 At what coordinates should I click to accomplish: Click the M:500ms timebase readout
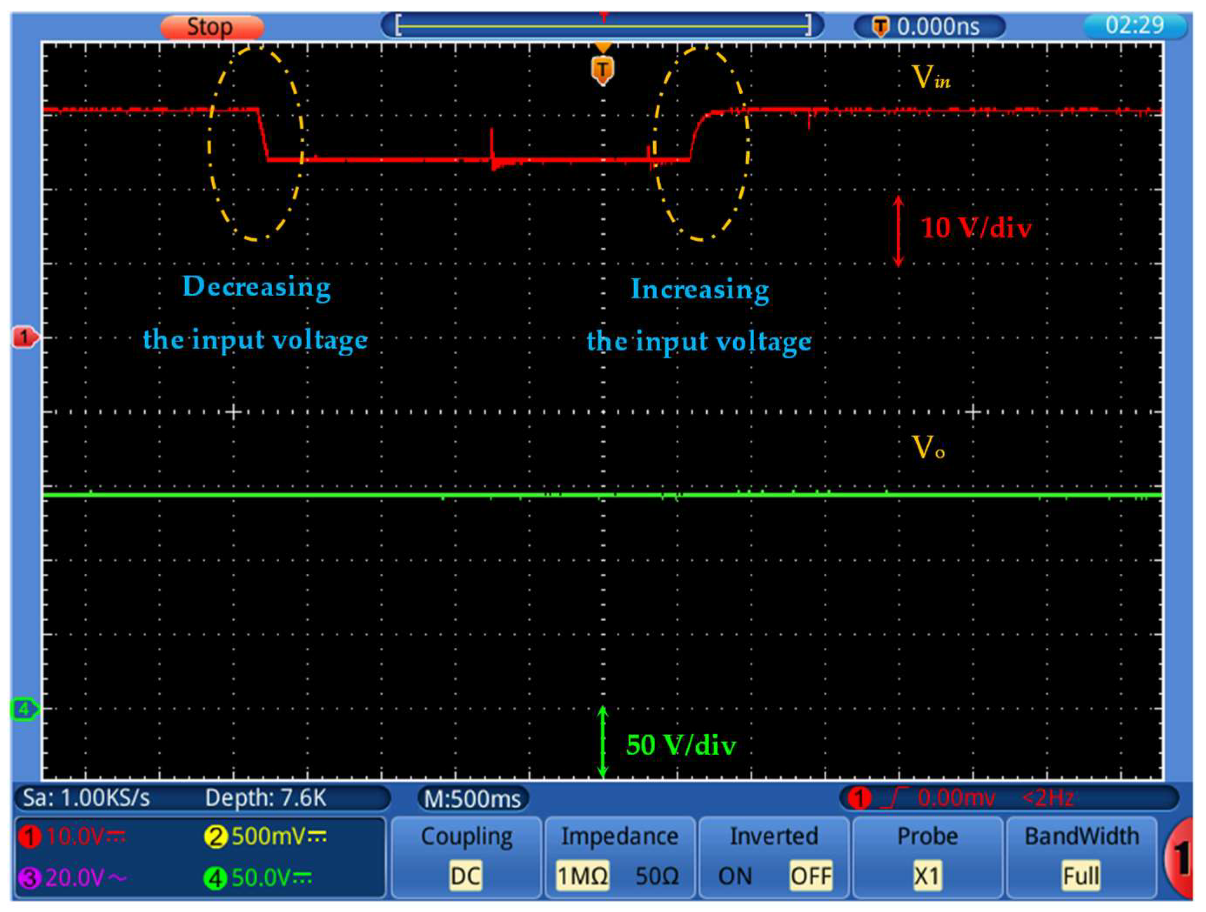474,799
